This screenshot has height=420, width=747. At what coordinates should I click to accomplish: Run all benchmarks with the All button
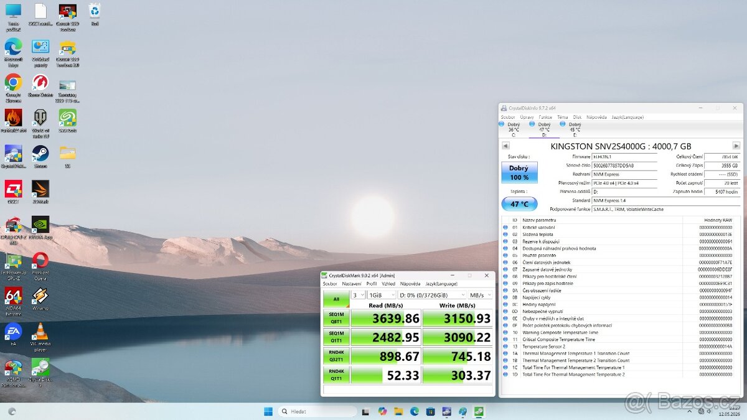[336, 299]
